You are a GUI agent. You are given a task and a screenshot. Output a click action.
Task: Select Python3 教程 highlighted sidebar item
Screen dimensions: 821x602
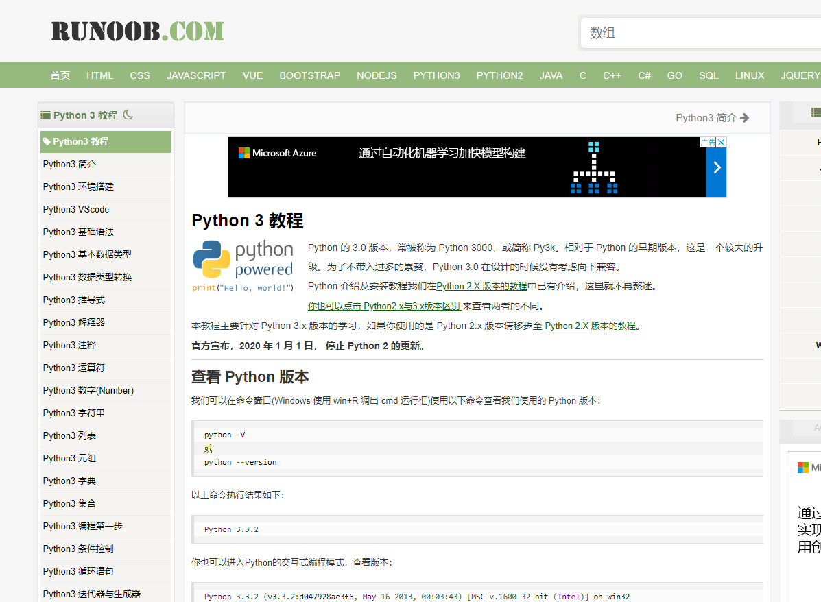pos(106,142)
